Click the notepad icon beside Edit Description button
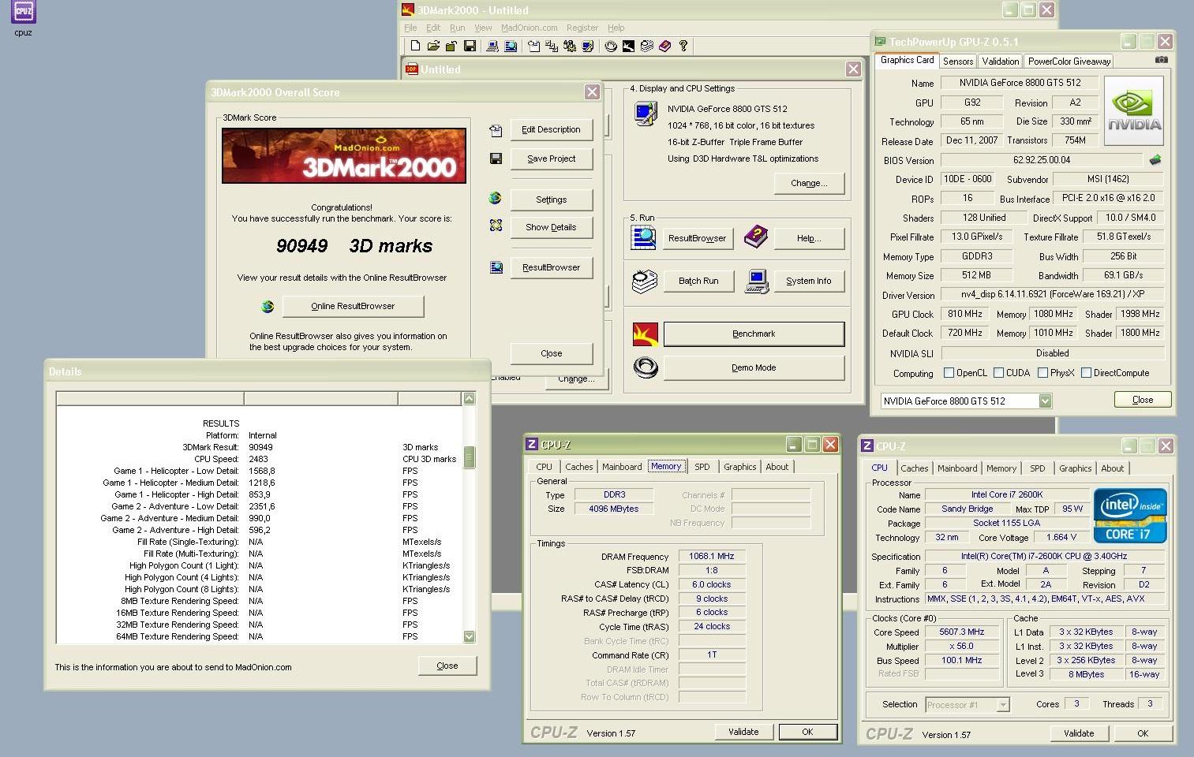 click(x=496, y=130)
